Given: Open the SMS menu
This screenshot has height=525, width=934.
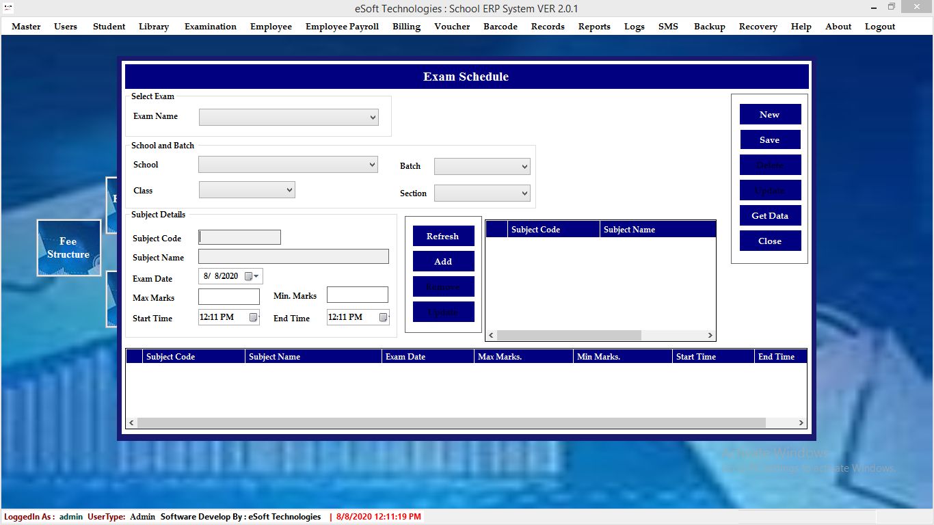Looking at the screenshot, I should pyautogui.click(x=668, y=27).
